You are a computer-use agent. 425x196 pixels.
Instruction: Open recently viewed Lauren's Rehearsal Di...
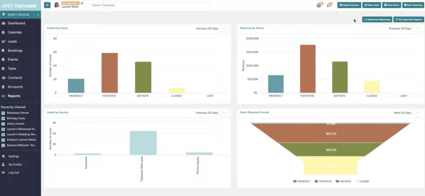[22, 129]
